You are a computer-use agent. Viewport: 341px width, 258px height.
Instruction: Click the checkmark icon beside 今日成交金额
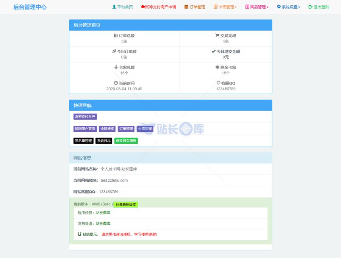[213, 52]
